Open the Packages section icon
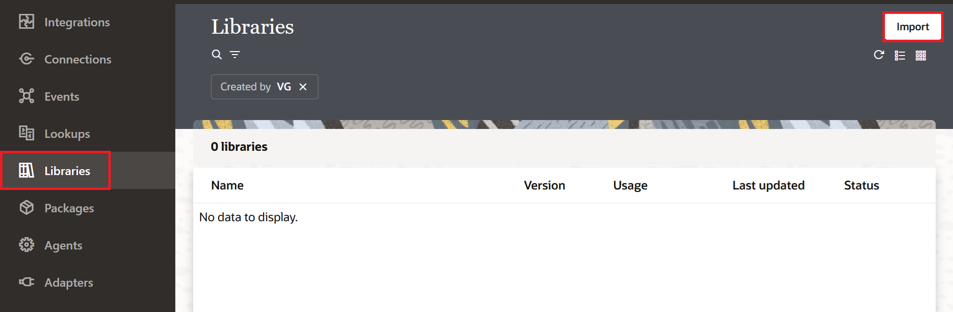The height and width of the screenshot is (312, 953). 26,208
